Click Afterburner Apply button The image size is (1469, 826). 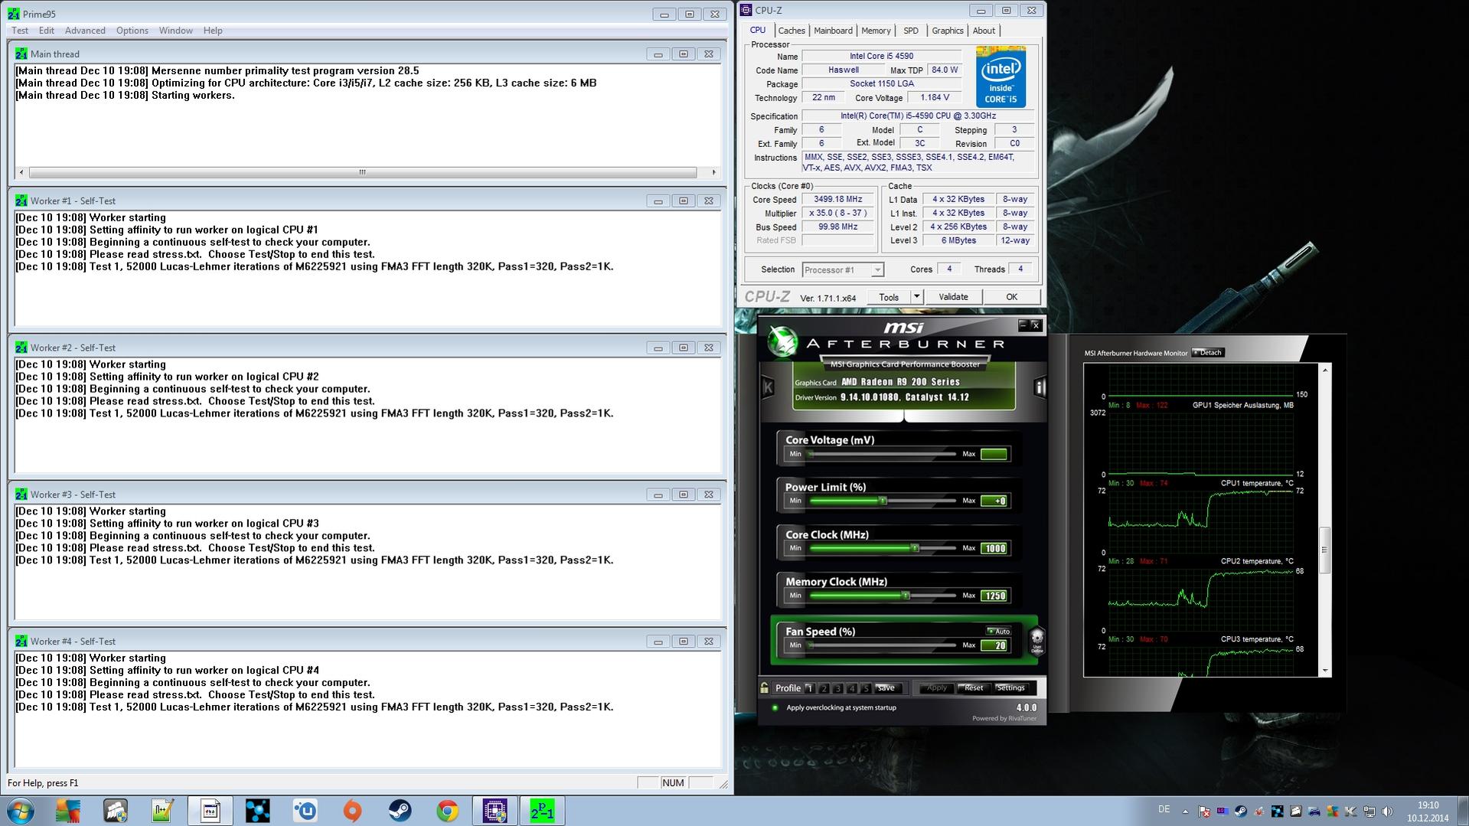coord(937,687)
